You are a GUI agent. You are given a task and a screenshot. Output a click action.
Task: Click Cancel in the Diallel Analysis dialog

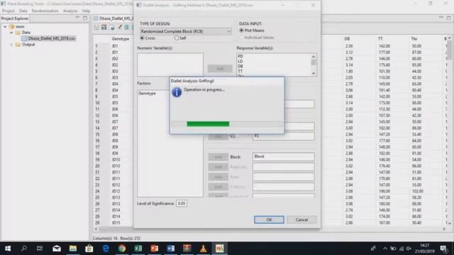tap(301, 220)
